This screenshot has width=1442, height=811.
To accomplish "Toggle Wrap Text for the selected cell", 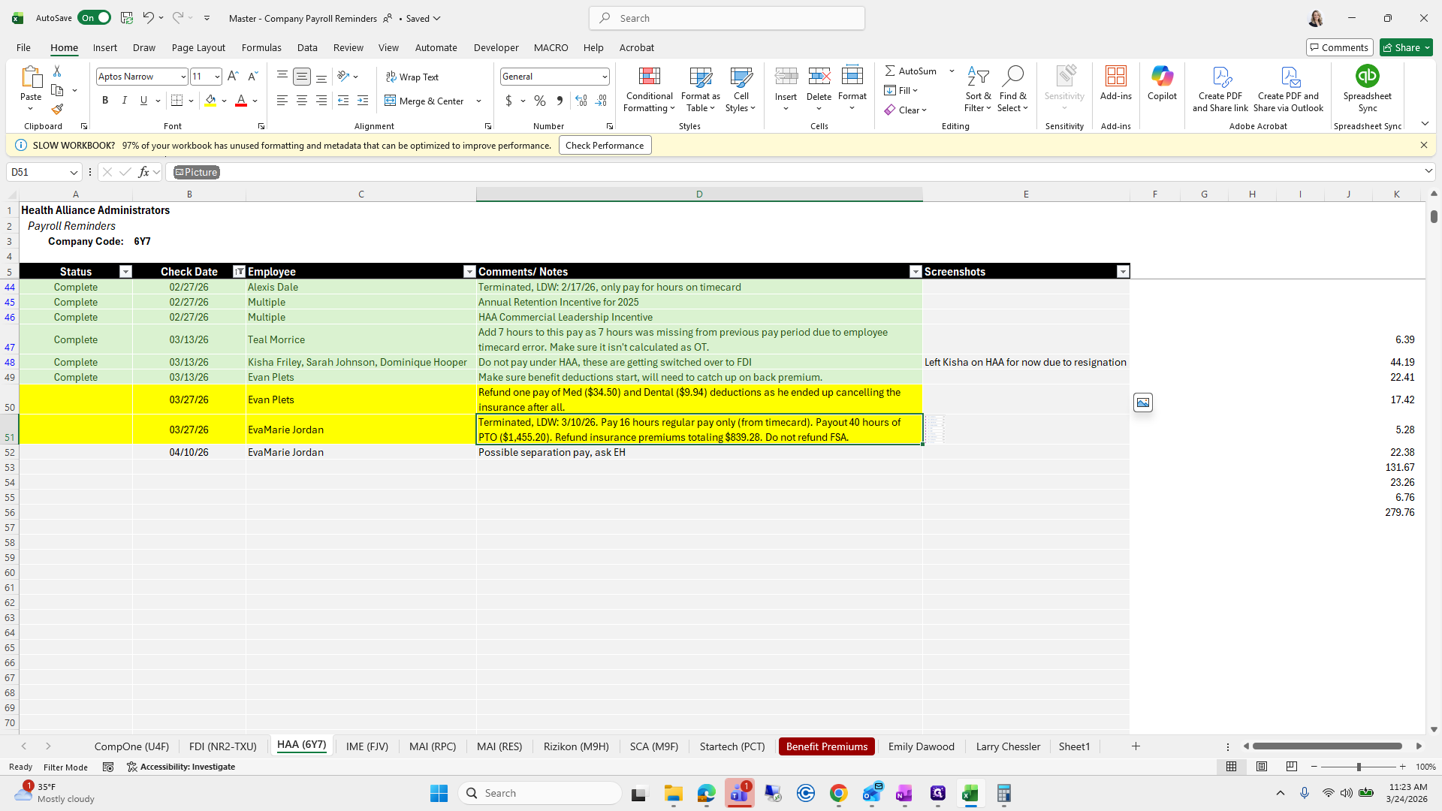I will click(x=412, y=77).
